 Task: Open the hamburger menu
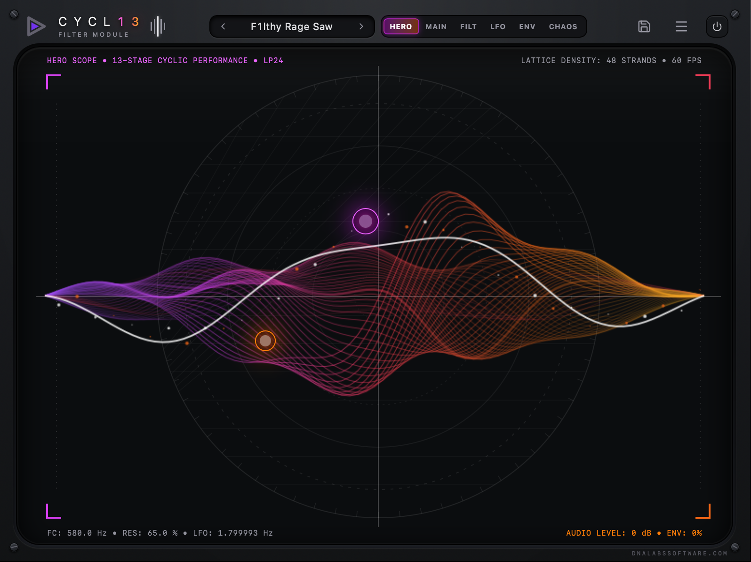[x=681, y=26]
